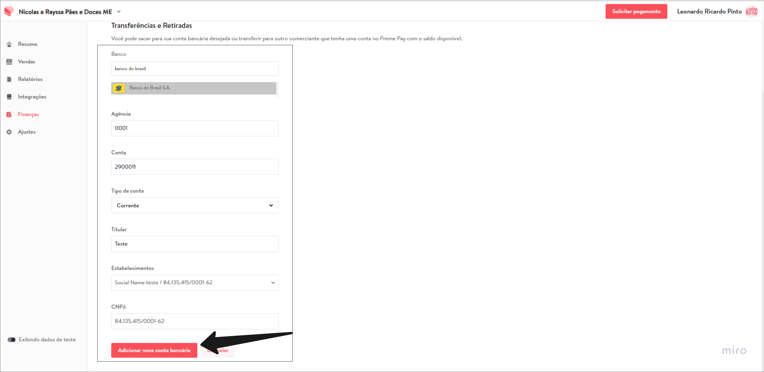Click the Solicitar pagamento button
The image size is (764, 372).
tap(636, 11)
